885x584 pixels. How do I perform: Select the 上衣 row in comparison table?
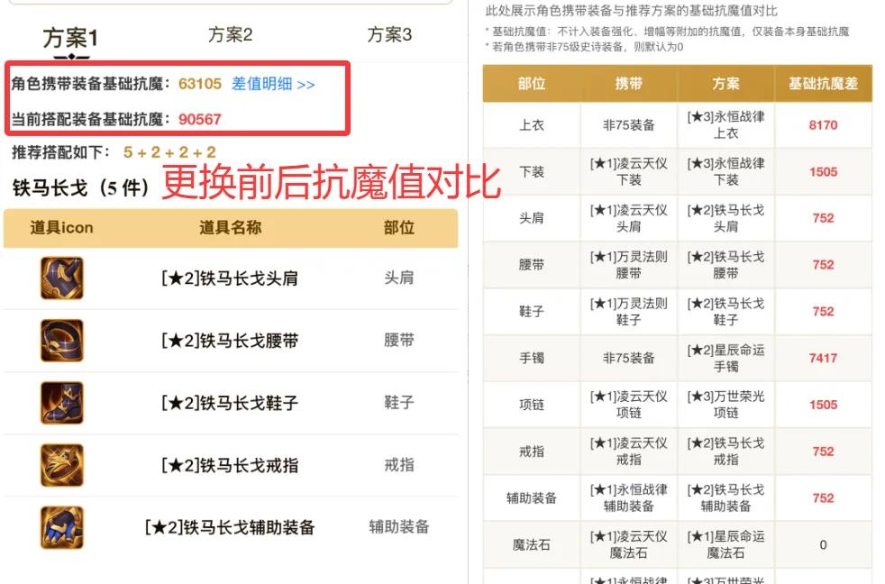tap(534, 125)
